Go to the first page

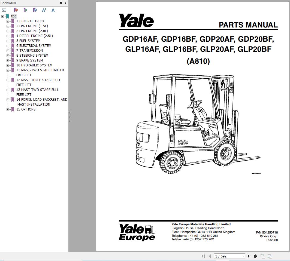pos(203,256)
